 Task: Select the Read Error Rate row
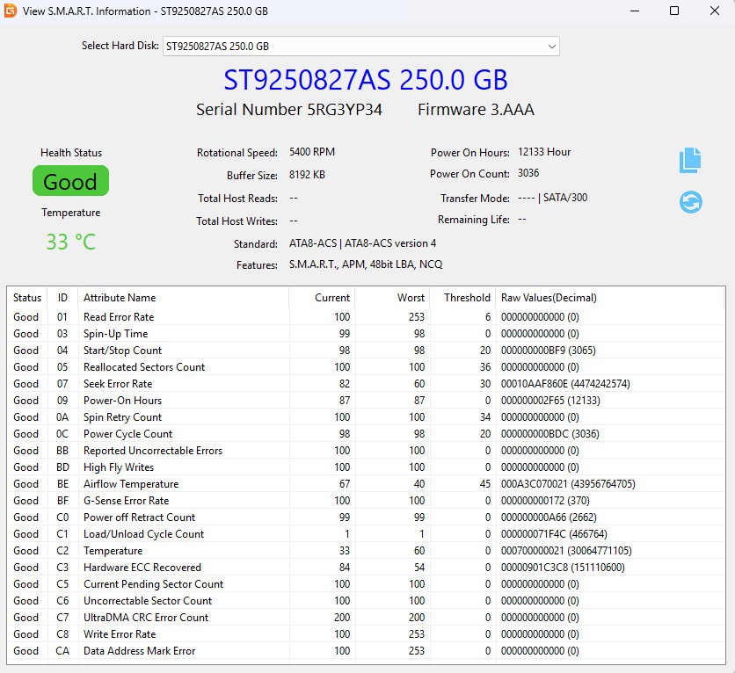coord(366,317)
